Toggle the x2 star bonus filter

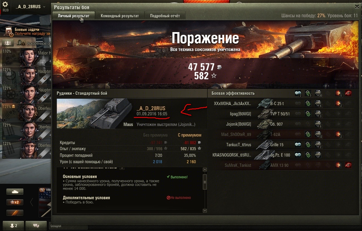[15, 202]
